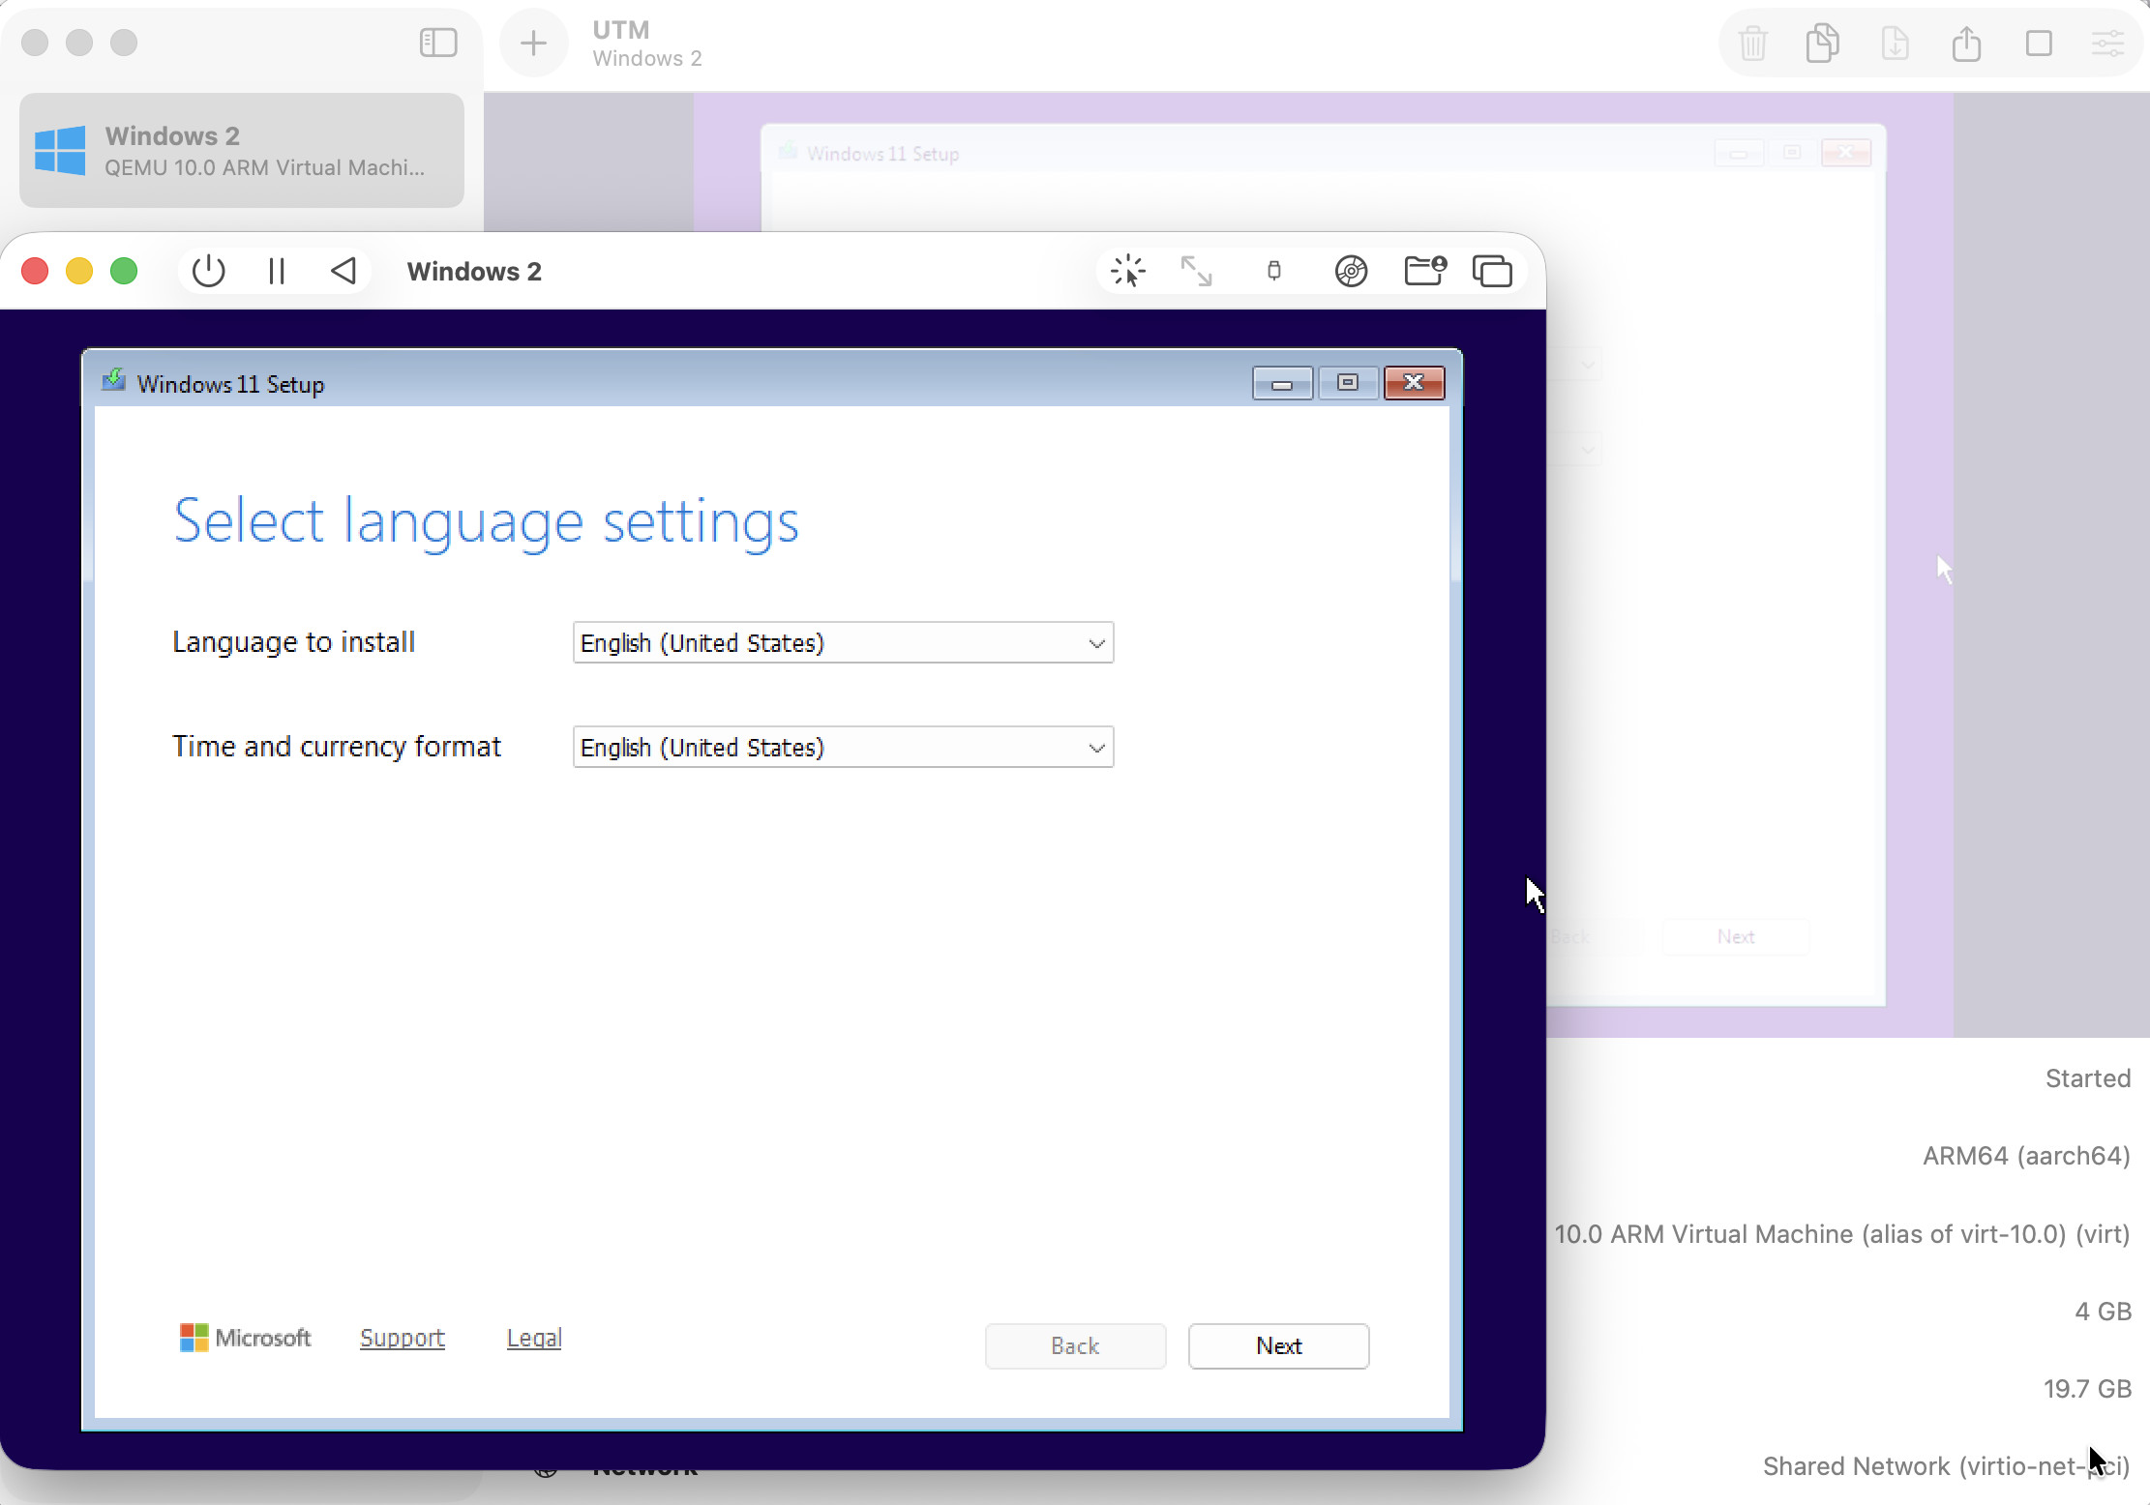The image size is (2150, 1505).
Task: Maximize the Windows 11 Setup dialog
Action: 1348,383
